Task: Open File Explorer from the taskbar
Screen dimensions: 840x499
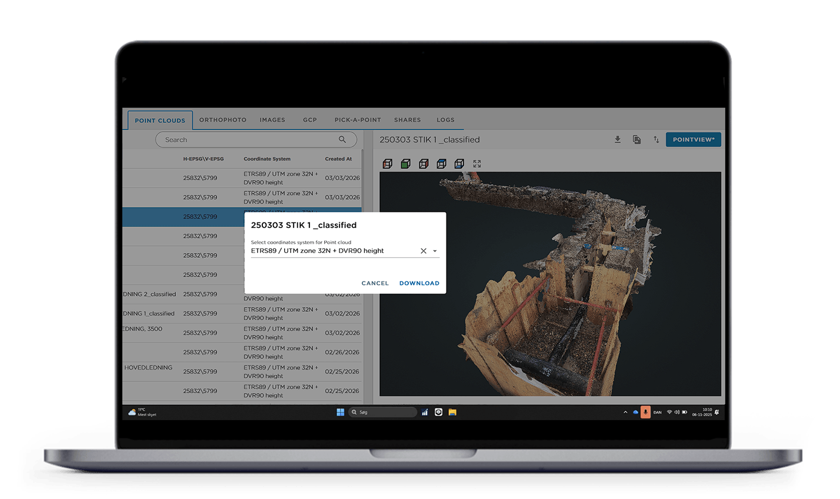Action: click(x=452, y=412)
